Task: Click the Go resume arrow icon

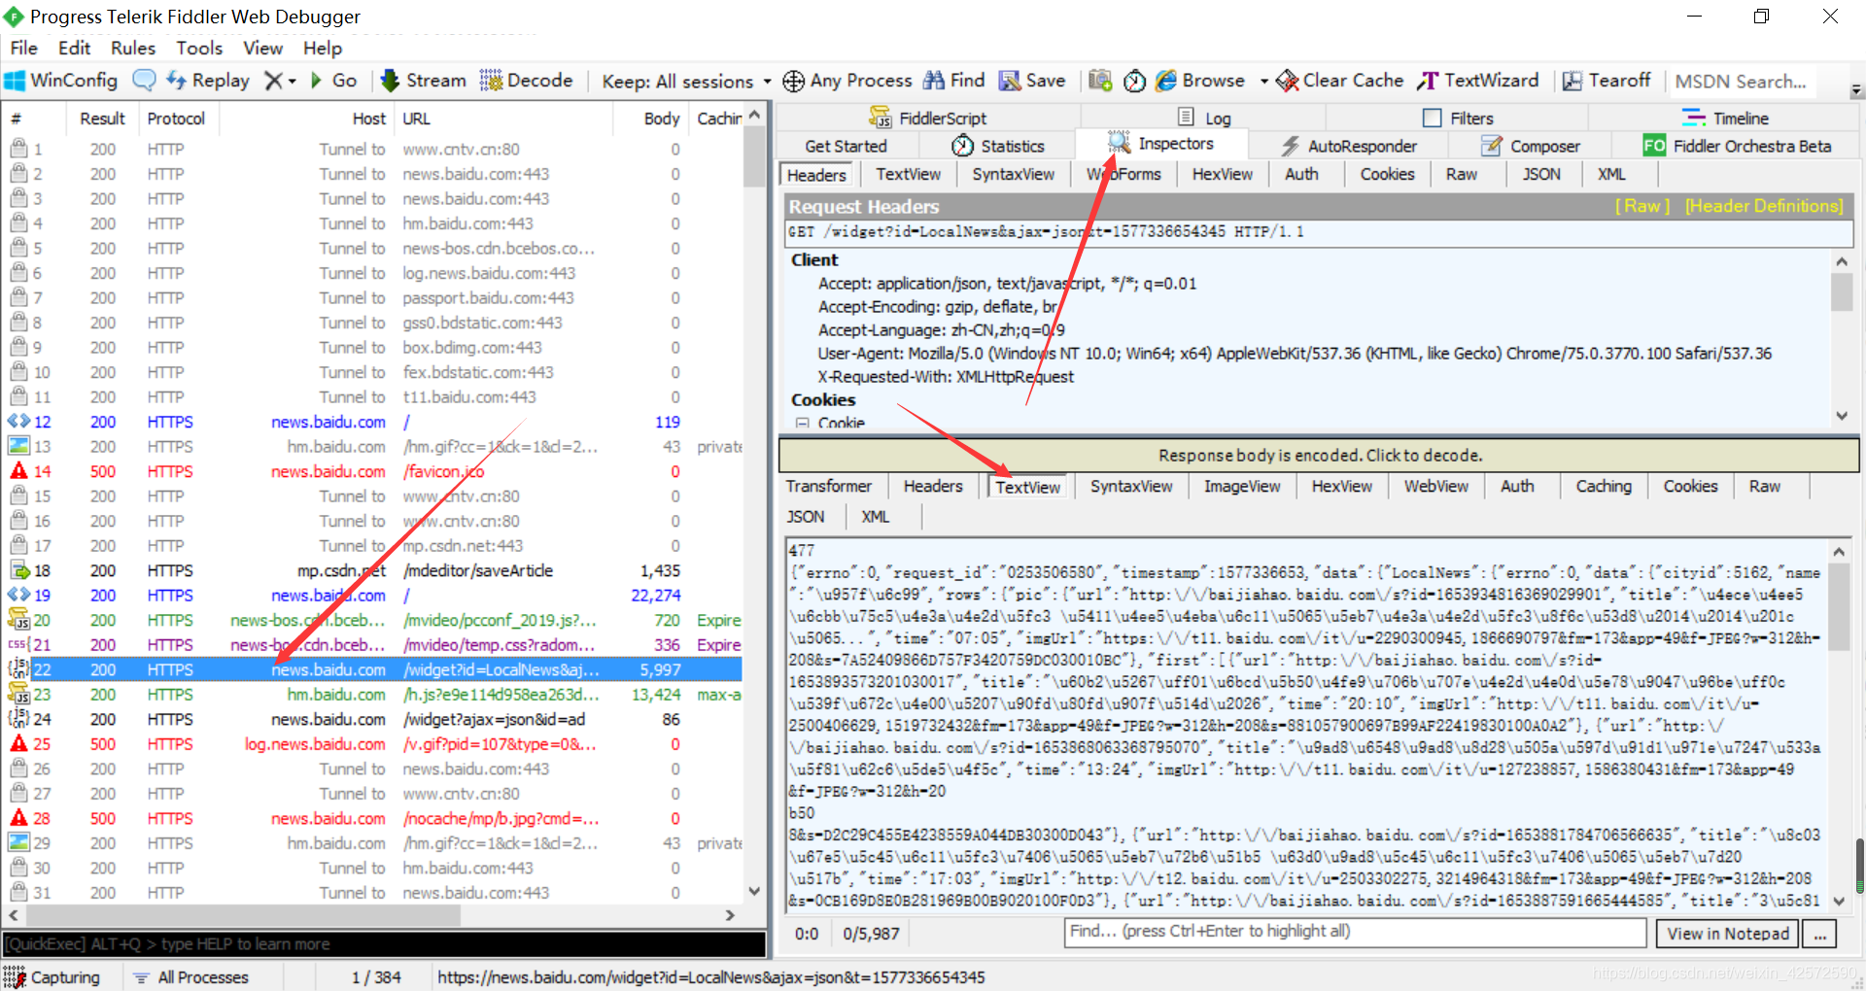Action: click(316, 81)
